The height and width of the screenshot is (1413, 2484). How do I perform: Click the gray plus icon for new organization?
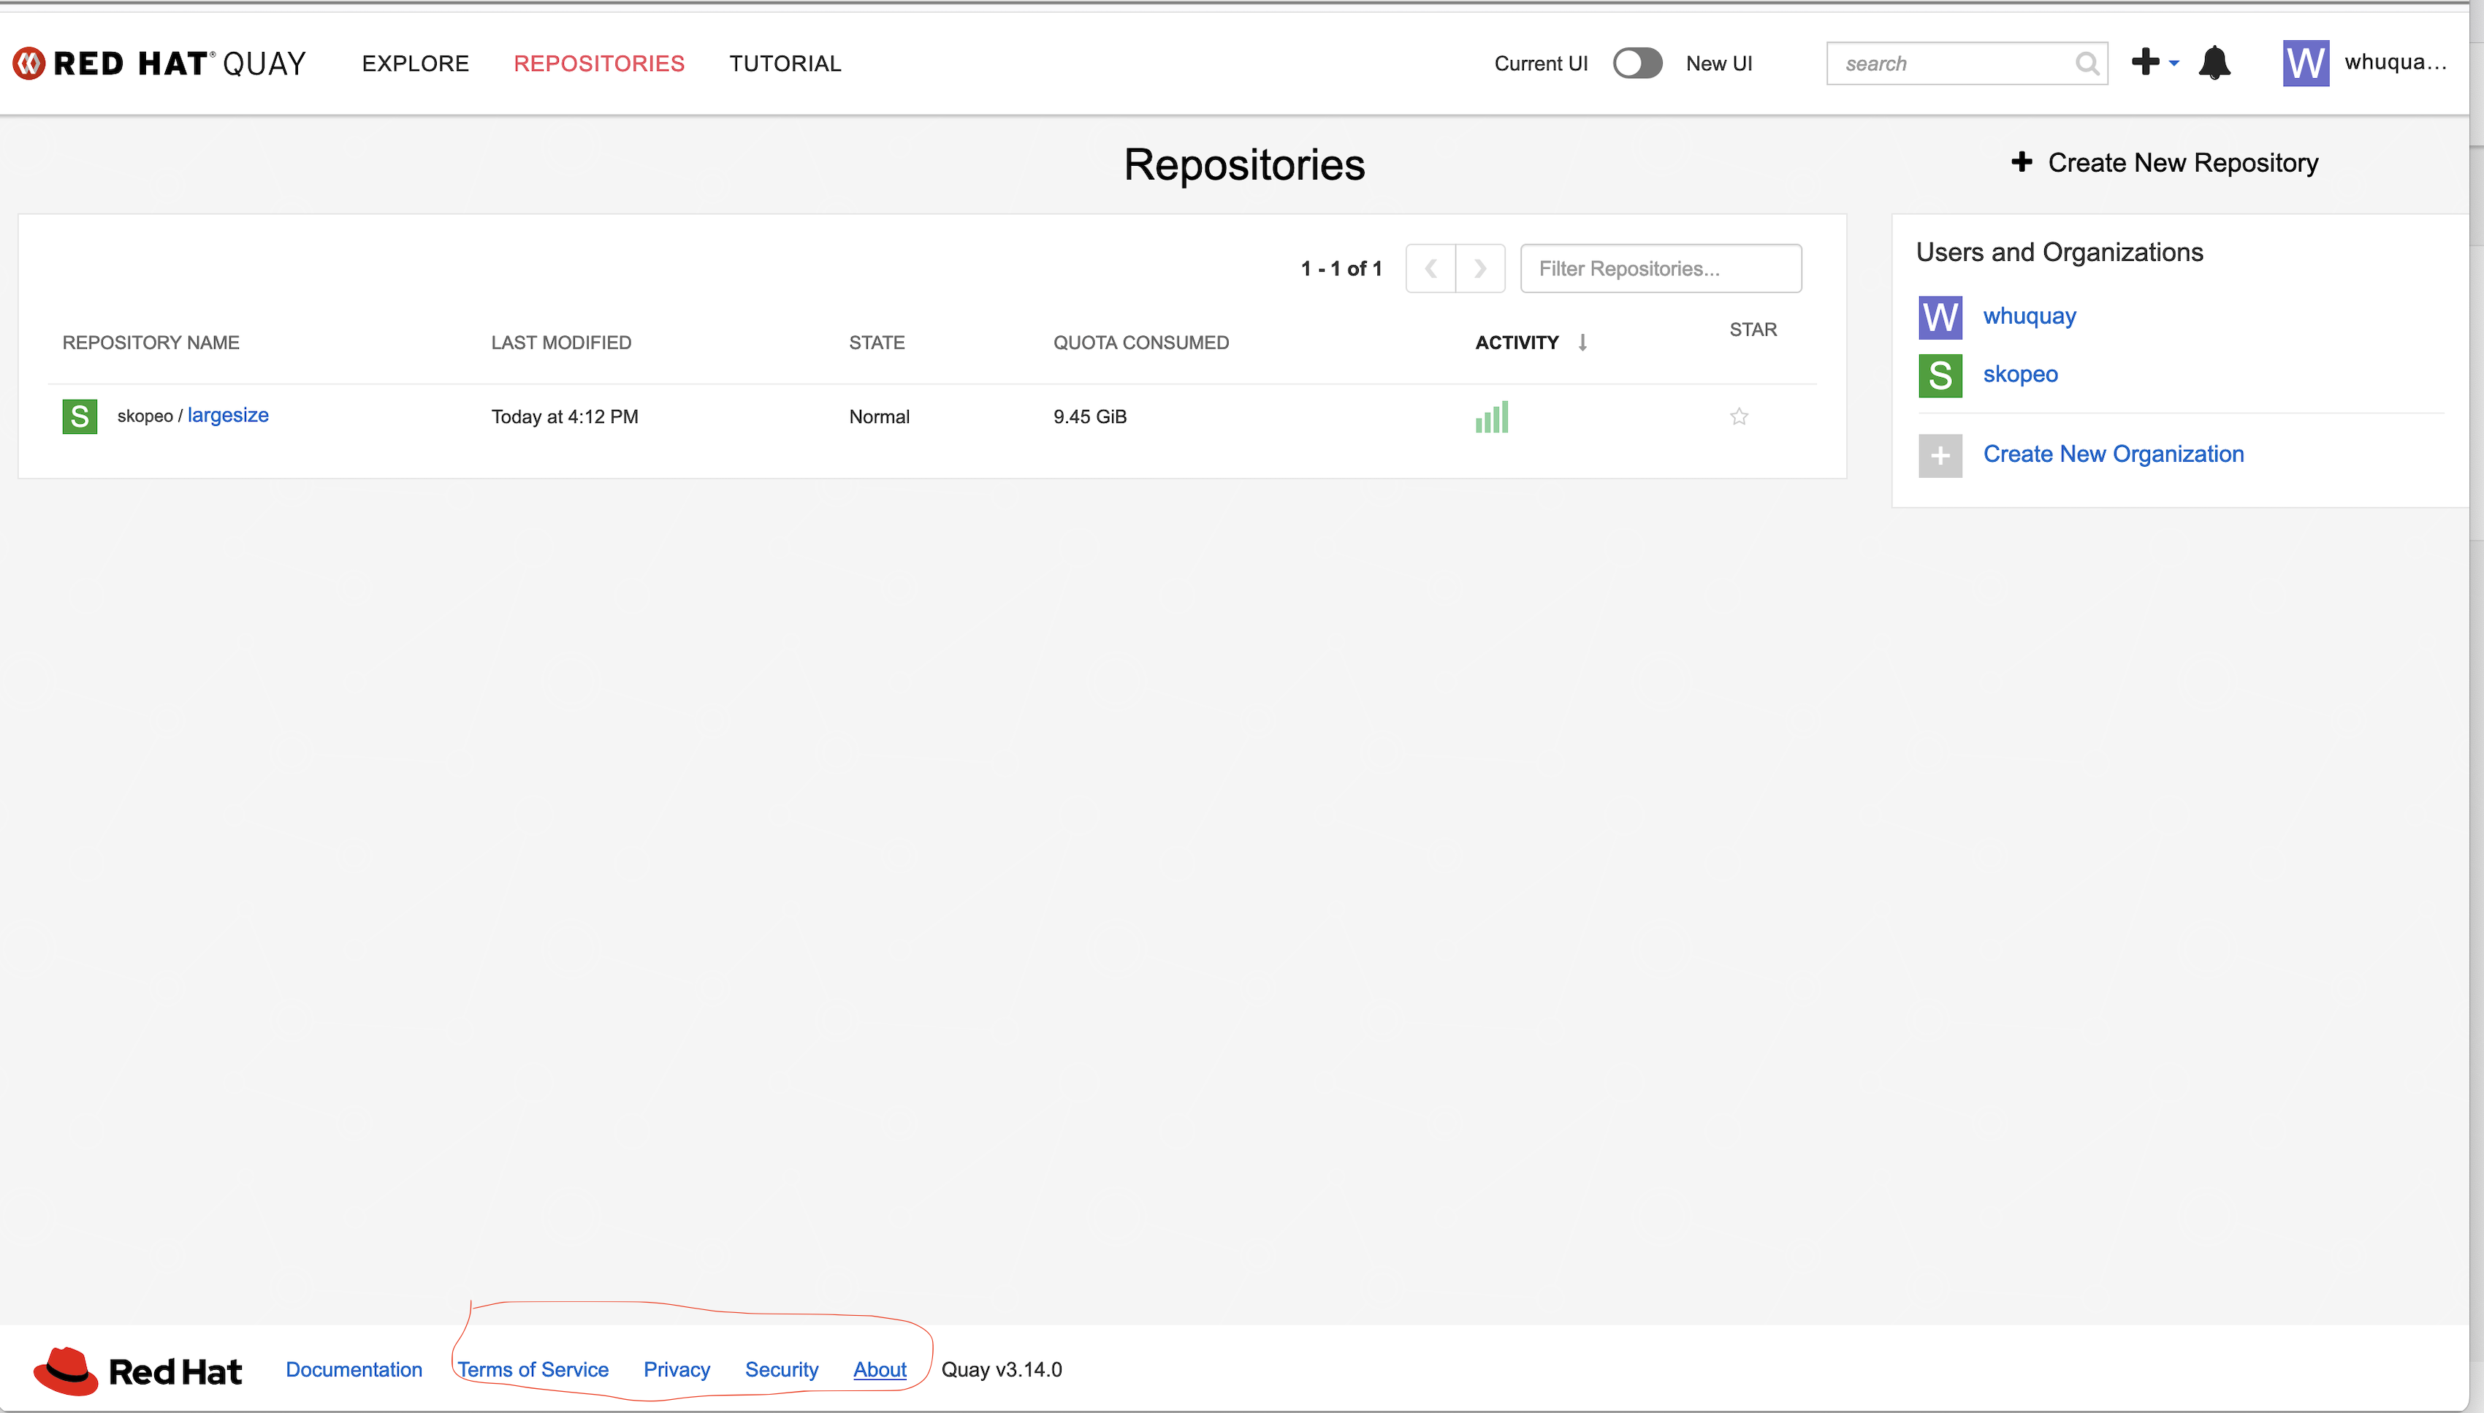point(1940,455)
